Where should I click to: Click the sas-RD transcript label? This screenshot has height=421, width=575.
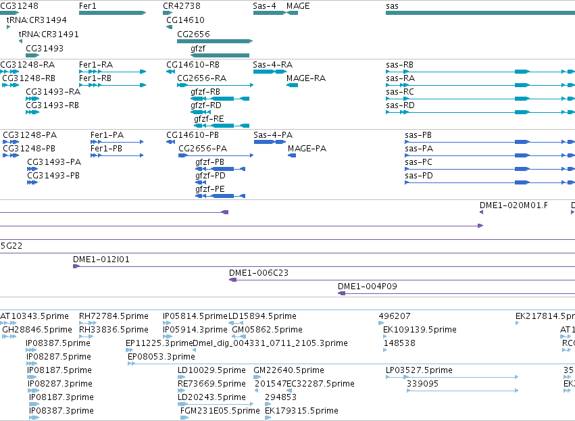401,105
